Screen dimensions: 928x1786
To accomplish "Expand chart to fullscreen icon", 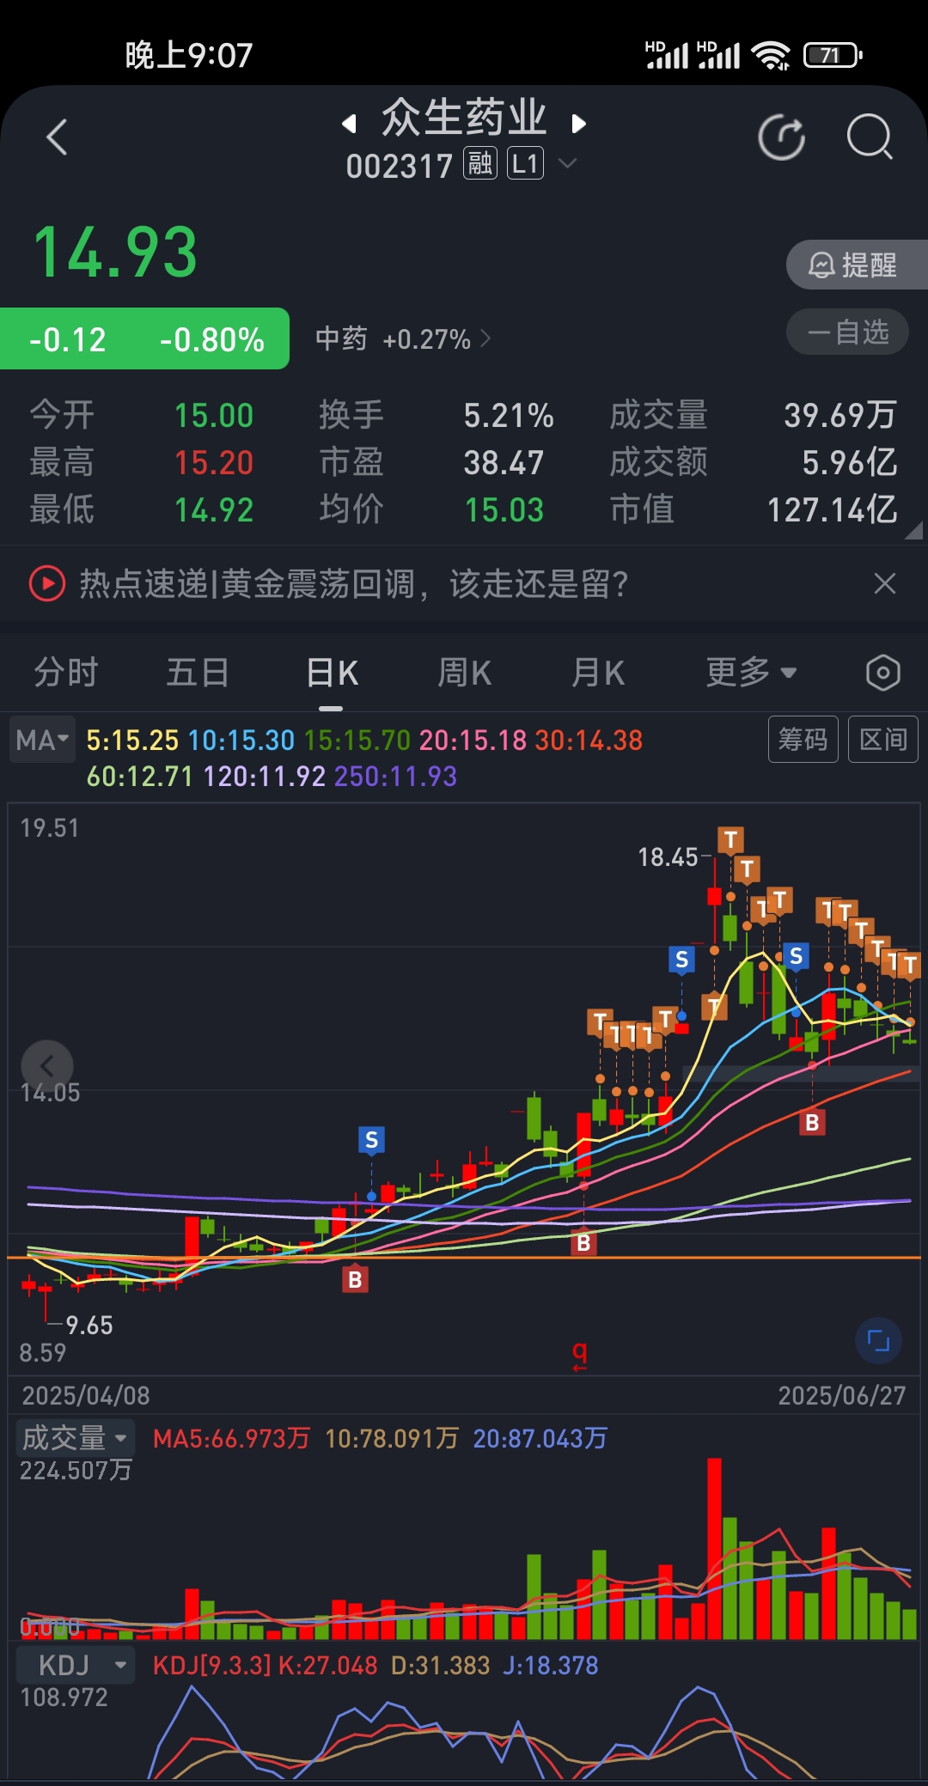I will click(878, 1340).
